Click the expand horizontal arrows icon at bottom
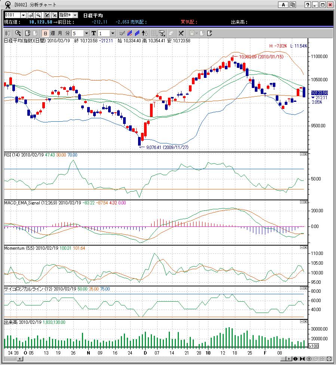This screenshot has width=336, height=365. click(296, 359)
